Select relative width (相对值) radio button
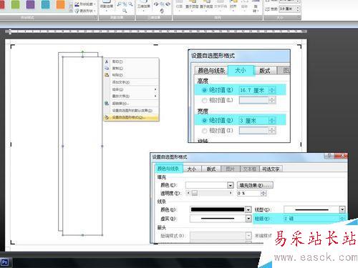This screenshot has height=268, width=358. click(x=204, y=131)
